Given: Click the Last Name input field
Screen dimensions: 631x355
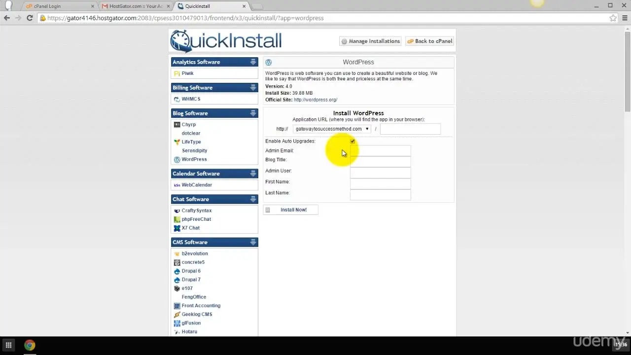Looking at the screenshot, I should point(380,195).
